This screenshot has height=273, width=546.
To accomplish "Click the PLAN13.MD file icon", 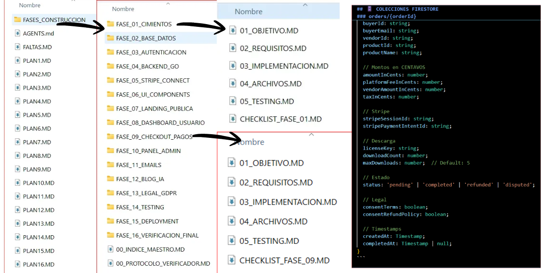I will tap(17, 223).
